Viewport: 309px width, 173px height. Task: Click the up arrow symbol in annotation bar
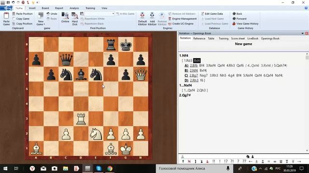click(x=183, y=161)
